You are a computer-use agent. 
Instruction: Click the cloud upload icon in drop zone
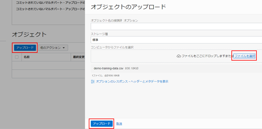pyautogui.click(x=179, y=56)
